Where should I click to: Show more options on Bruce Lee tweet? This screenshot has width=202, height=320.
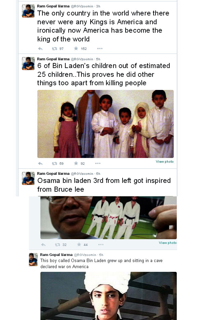click(x=101, y=245)
